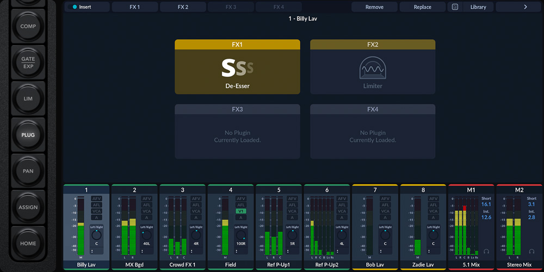544x272 pixels.
Task: Open the plugin Library
Action: click(478, 7)
